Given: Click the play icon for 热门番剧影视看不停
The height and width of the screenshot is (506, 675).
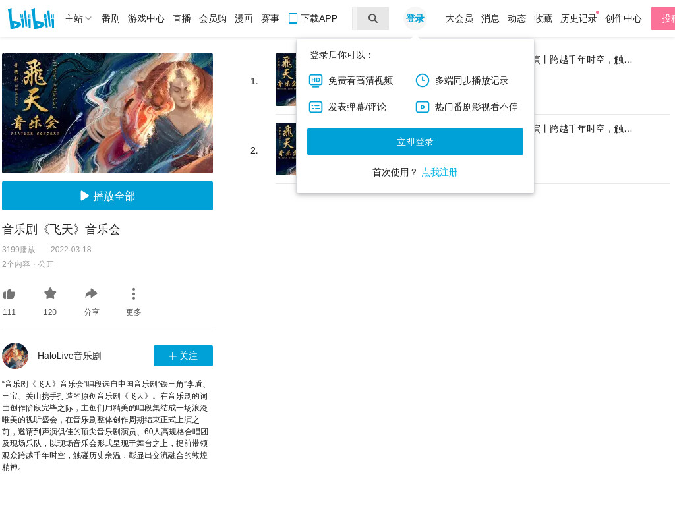Looking at the screenshot, I should 423,107.
